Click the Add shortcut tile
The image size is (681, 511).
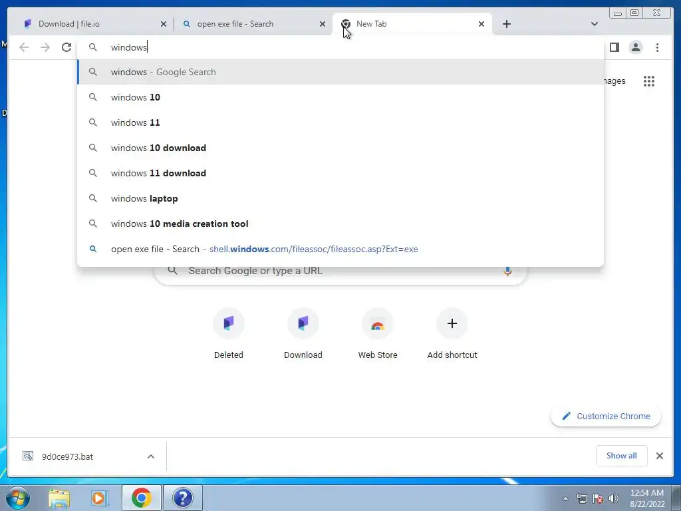click(452, 334)
